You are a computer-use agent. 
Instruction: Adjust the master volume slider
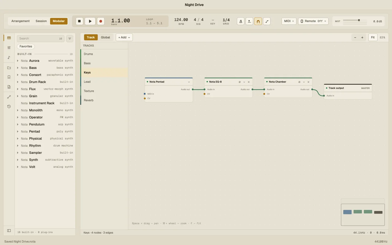coord(355,20)
